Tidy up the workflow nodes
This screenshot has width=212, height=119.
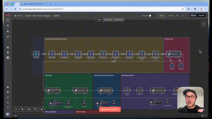click(42, 109)
